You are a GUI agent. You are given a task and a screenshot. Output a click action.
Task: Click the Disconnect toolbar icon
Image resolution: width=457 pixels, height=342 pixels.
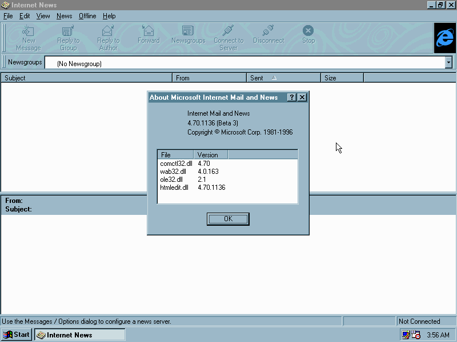pyautogui.click(x=268, y=31)
